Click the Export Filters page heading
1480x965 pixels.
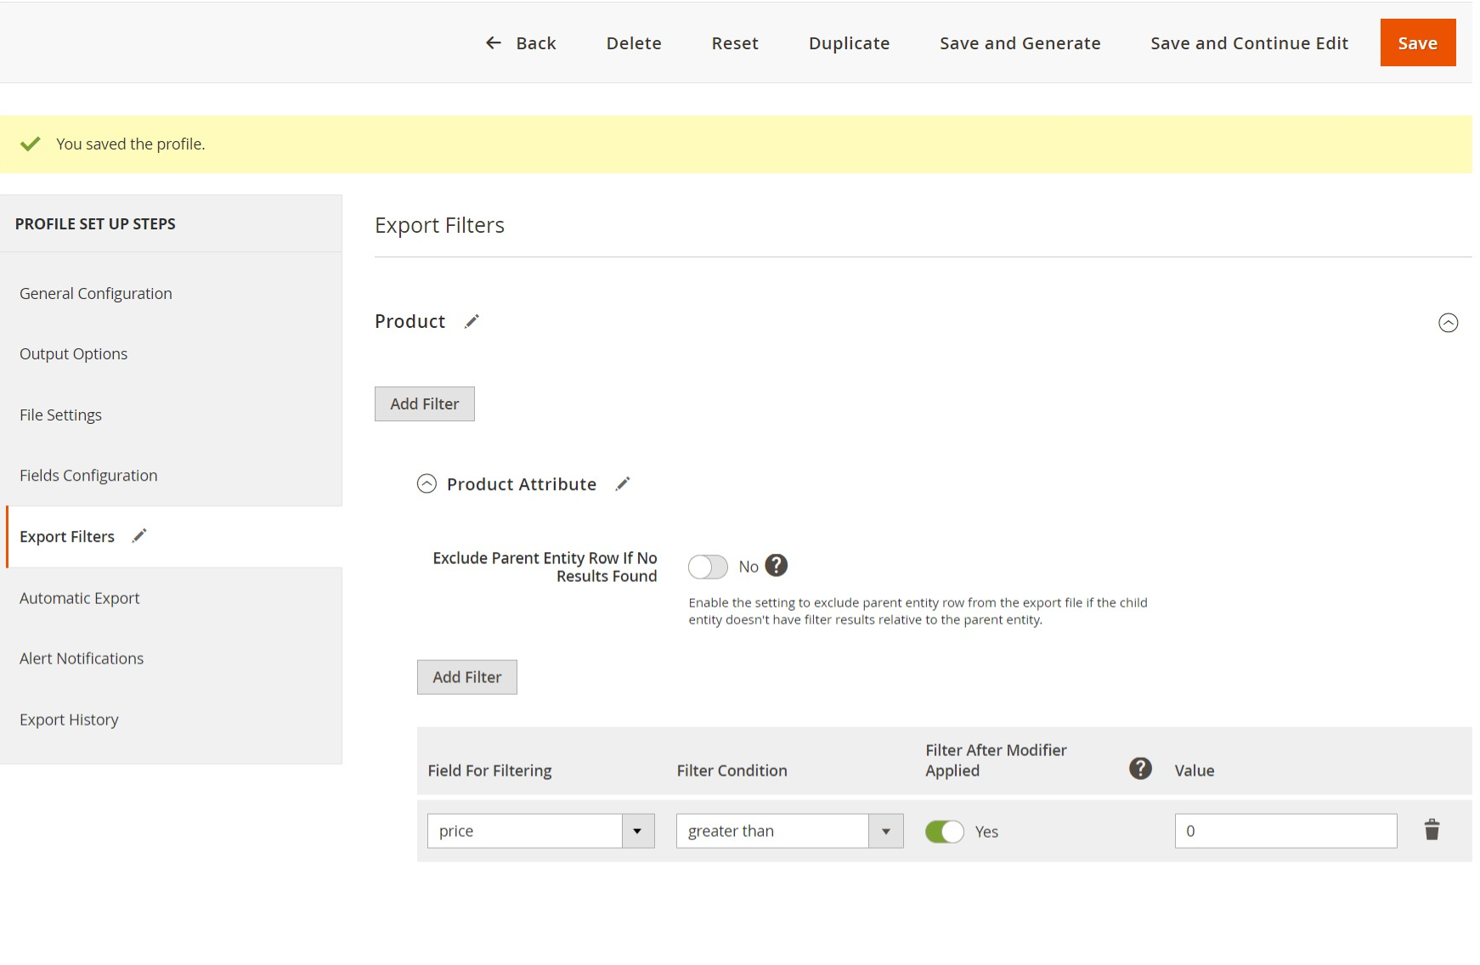tap(439, 225)
